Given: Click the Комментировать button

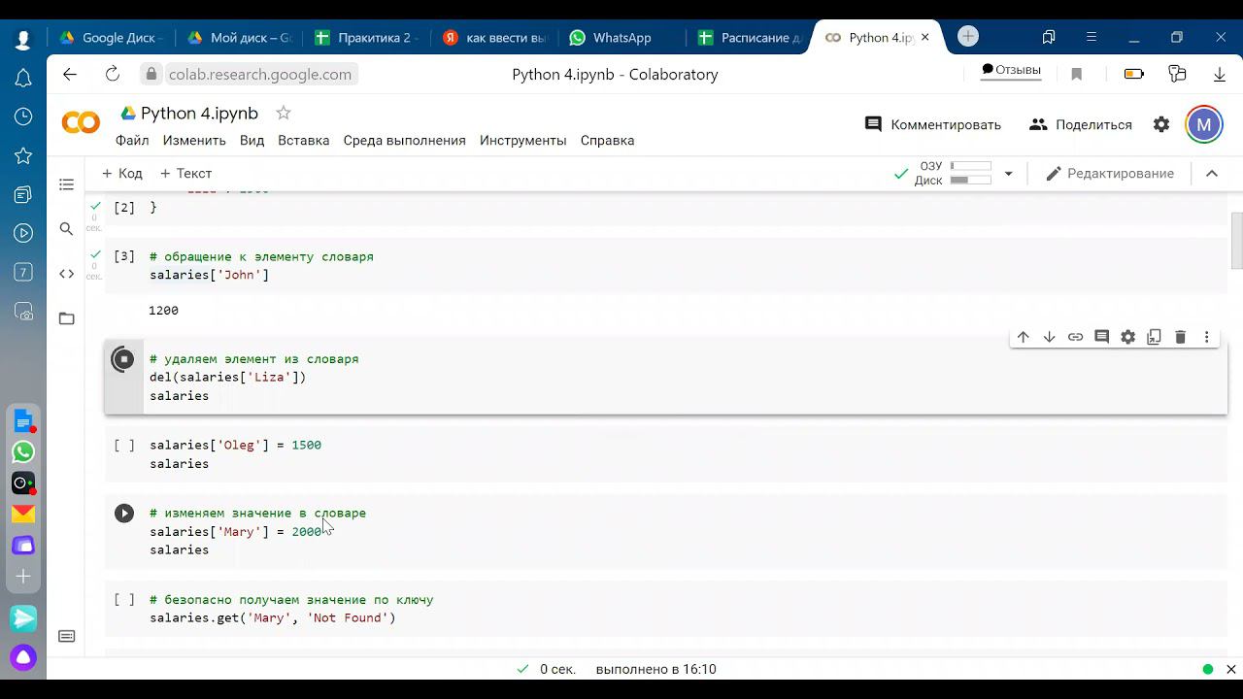Looking at the screenshot, I should [932, 124].
